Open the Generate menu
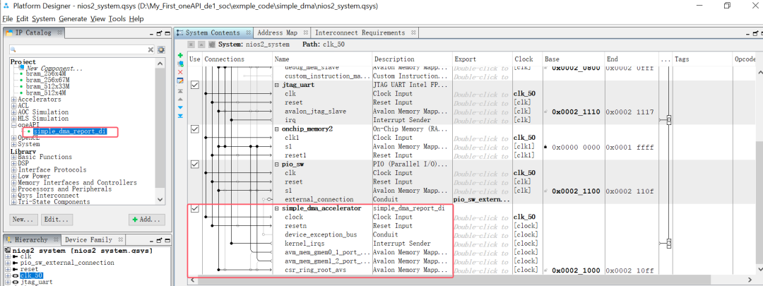The height and width of the screenshot is (286, 763). point(73,19)
